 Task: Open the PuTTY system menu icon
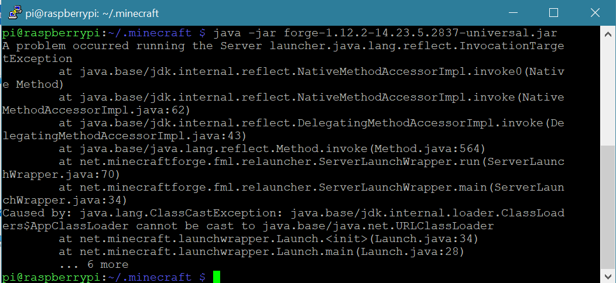click(x=15, y=12)
